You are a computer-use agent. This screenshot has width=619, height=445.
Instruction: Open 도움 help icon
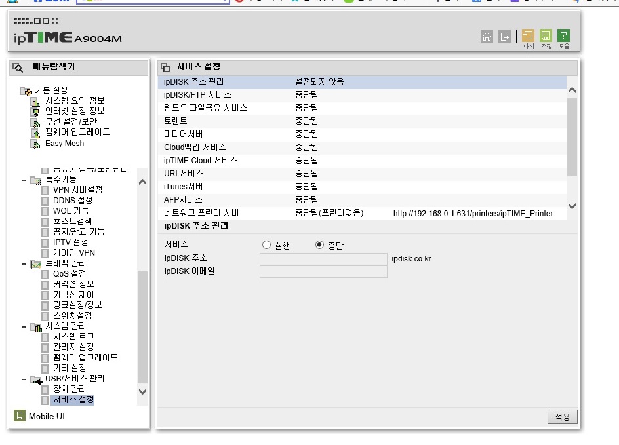(564, 35)
